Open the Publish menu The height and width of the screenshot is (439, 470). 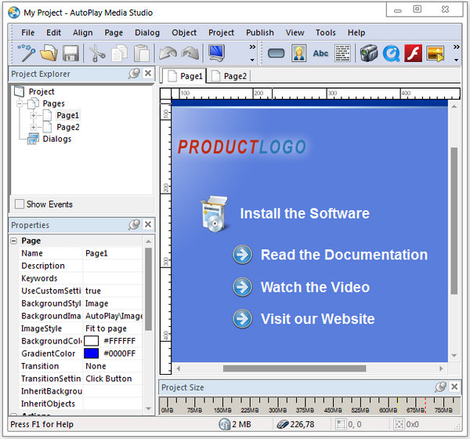(259, 33)
